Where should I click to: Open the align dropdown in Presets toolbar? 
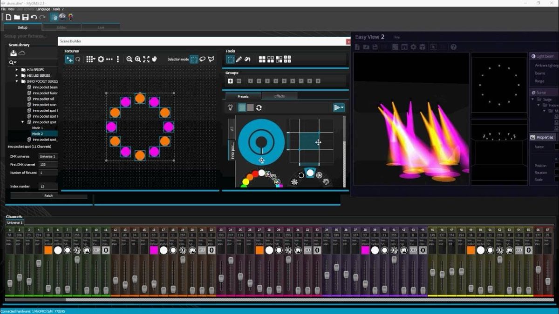[x=339, y=107]
